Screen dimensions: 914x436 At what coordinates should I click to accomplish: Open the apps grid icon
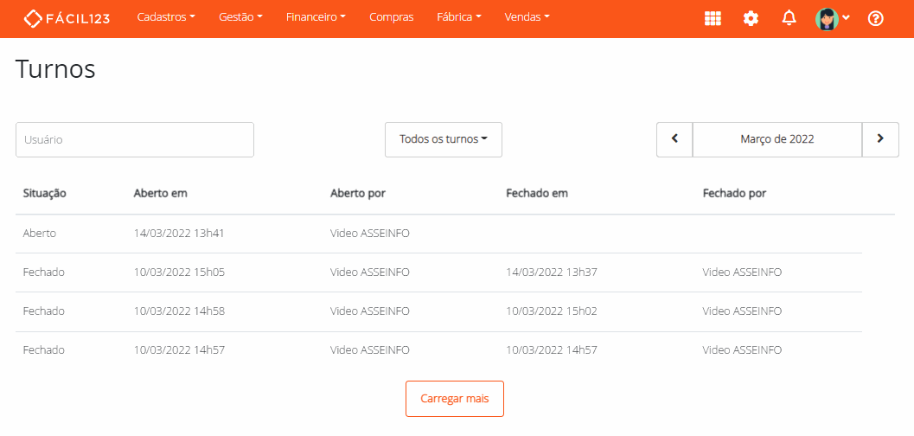coord(713,19)
